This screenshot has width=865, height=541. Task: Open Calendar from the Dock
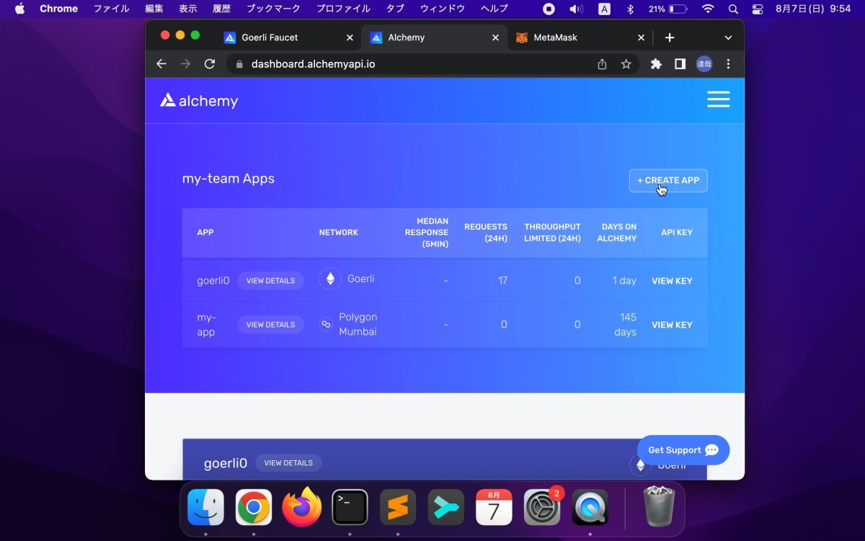(x=494, y=508)
